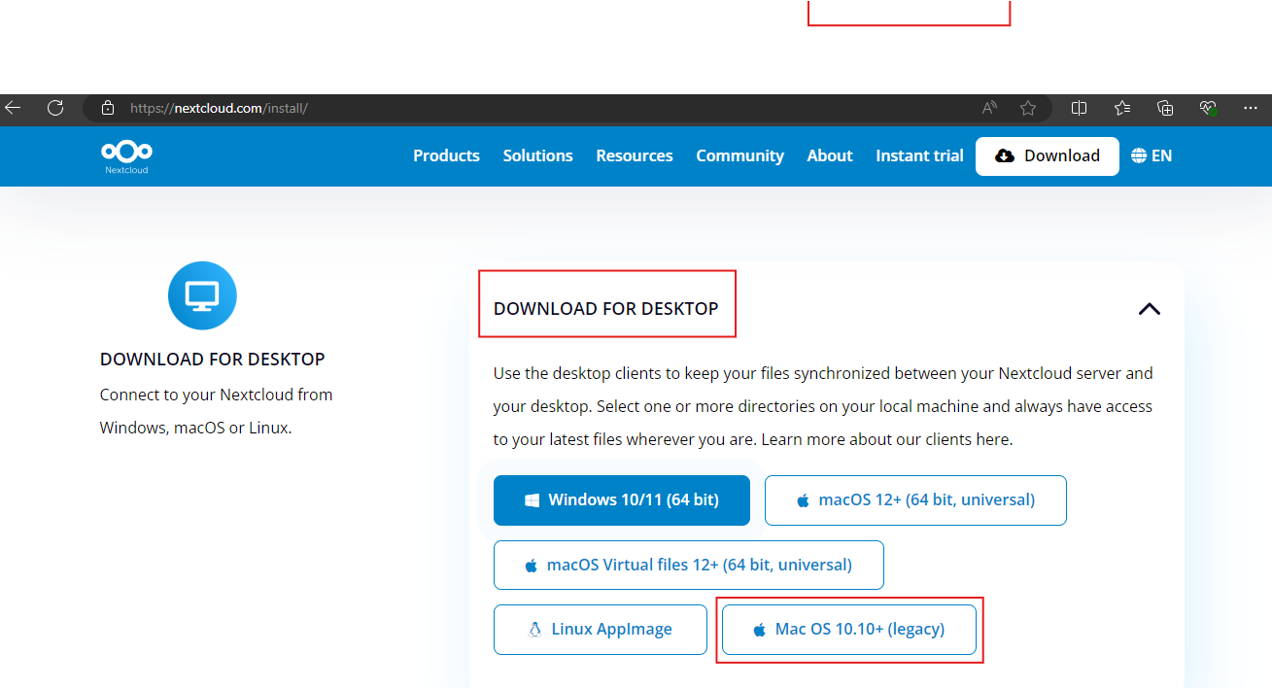Open the About menu
1272x688 pixels.
click(x=830, y=155)
